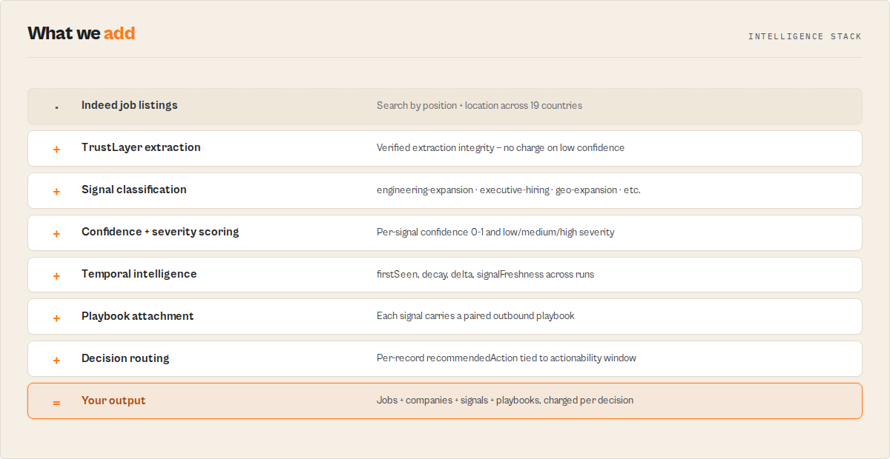Select the "Temporal intelligence" title
Screen dimensions: 890x459
(x=139, y=274)
